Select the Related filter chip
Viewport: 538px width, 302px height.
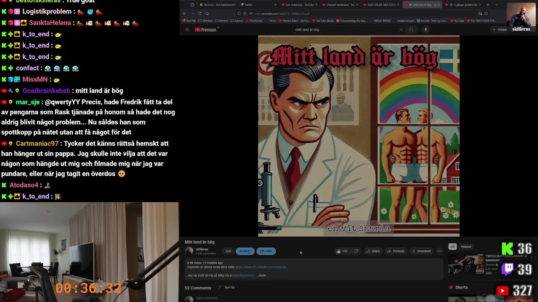coord(466,247)
